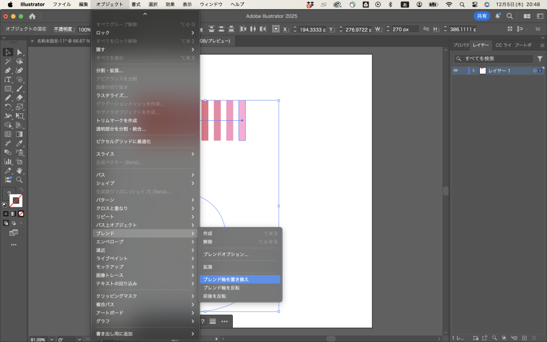This screenshot has height=342, width=547.
Task: Open the 効果 menu
Action: click(170, 4)
